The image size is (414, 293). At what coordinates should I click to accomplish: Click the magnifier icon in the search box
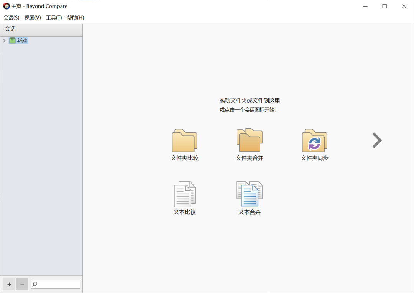coord(35,284)
